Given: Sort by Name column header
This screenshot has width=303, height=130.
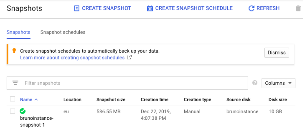Looking at the screenshot, I should 26,100.
